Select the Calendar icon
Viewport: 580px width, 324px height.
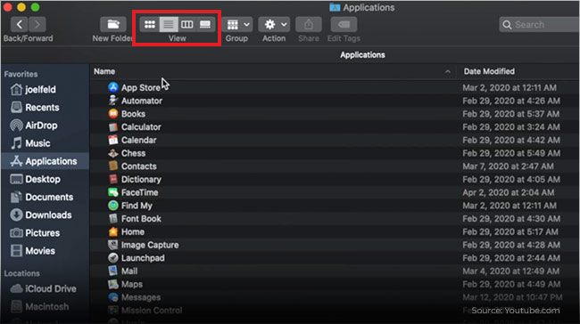tap(113, 140)
